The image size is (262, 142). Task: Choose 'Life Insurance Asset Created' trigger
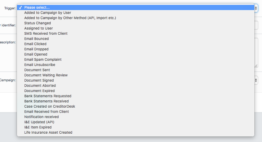48,132
